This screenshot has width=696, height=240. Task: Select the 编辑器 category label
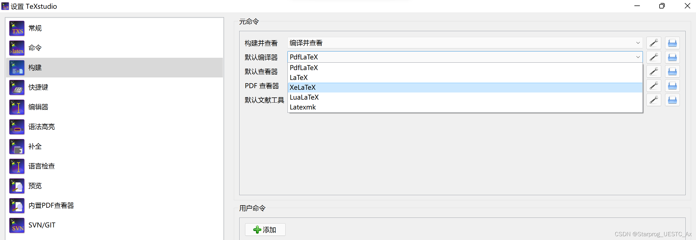click(x=38, y=107)
